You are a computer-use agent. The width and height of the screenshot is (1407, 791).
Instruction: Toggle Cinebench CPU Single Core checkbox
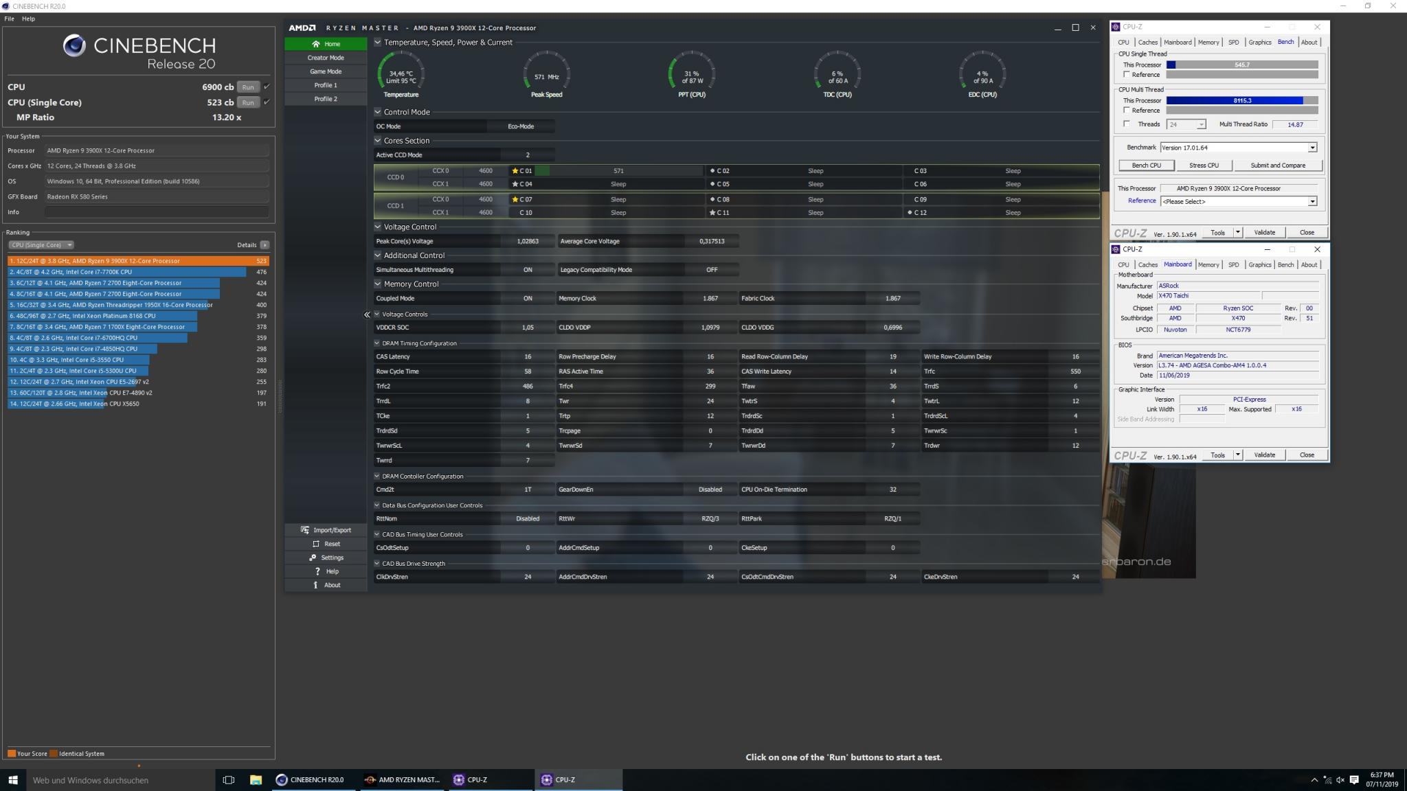[267, 102]
